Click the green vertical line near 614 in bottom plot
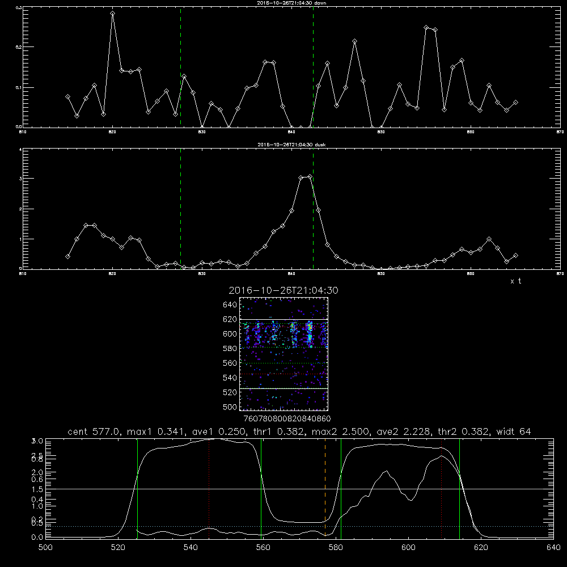This screenshot has height=567, width=567. 460,488
